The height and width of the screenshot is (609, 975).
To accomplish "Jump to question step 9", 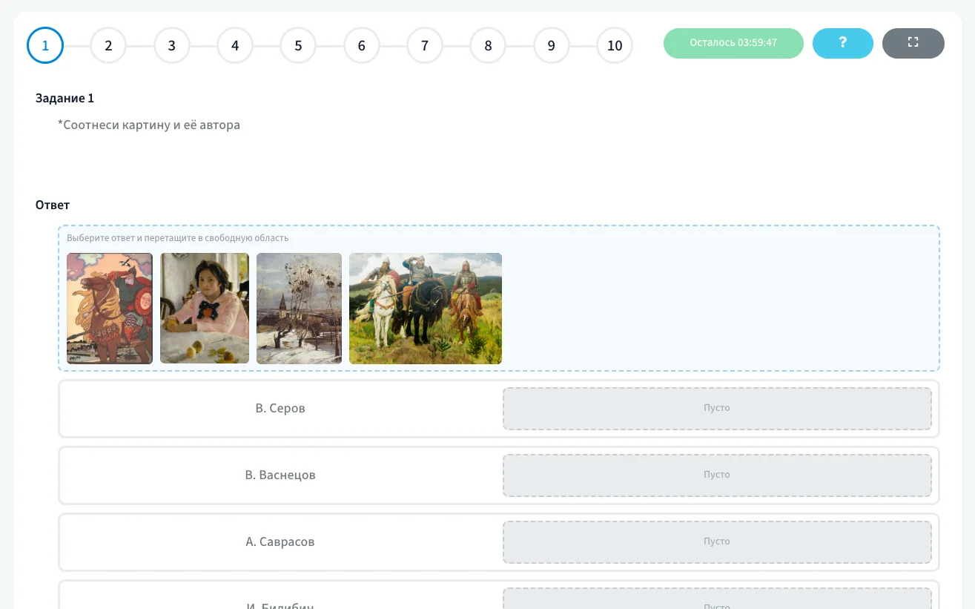I will click(x=551, y=45).
